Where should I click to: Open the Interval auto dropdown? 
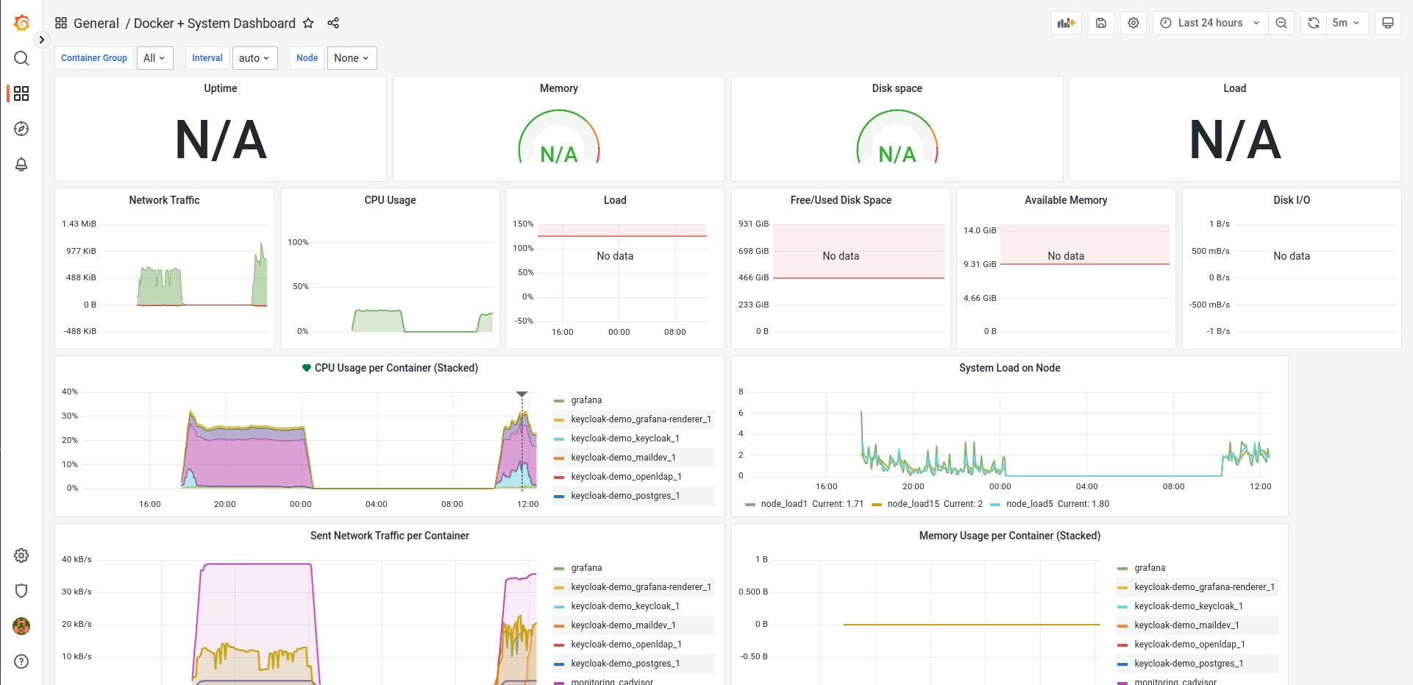255,58
